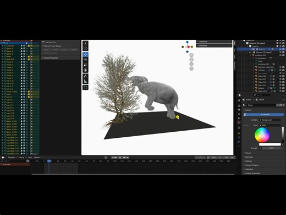Open the red World properties tab
The height and width of the screenshot is (215, 286).
tap(239, 122)
